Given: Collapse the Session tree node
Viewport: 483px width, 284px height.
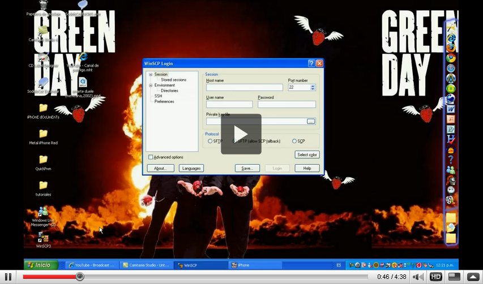Looking at the screenshot, I should point(151,75).
